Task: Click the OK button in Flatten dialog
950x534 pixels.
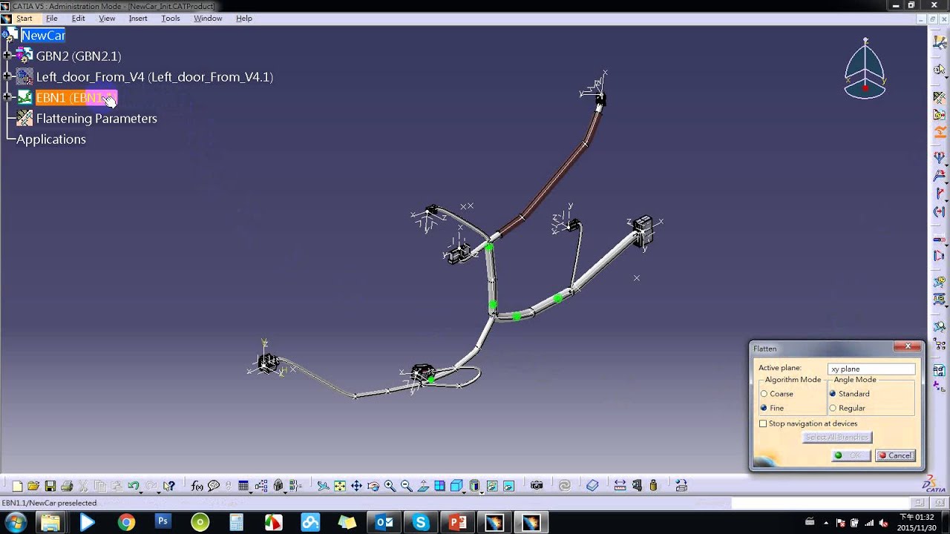Action: [851, 455]
